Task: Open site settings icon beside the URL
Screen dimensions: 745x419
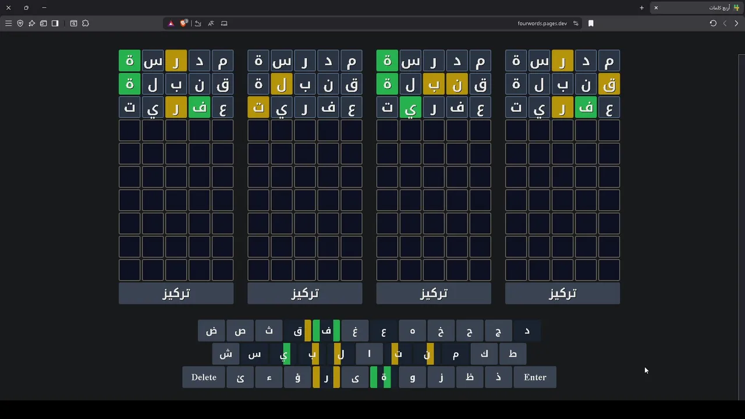Action: coord(576,23)
